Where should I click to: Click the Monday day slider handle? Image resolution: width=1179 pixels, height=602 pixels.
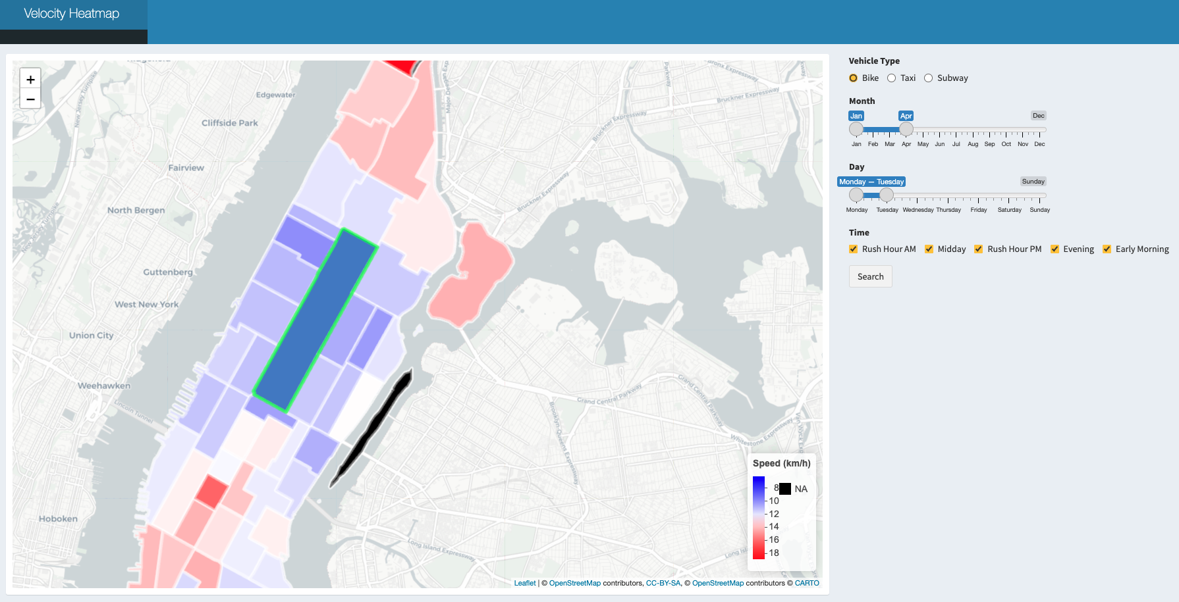tap(856, 195)
